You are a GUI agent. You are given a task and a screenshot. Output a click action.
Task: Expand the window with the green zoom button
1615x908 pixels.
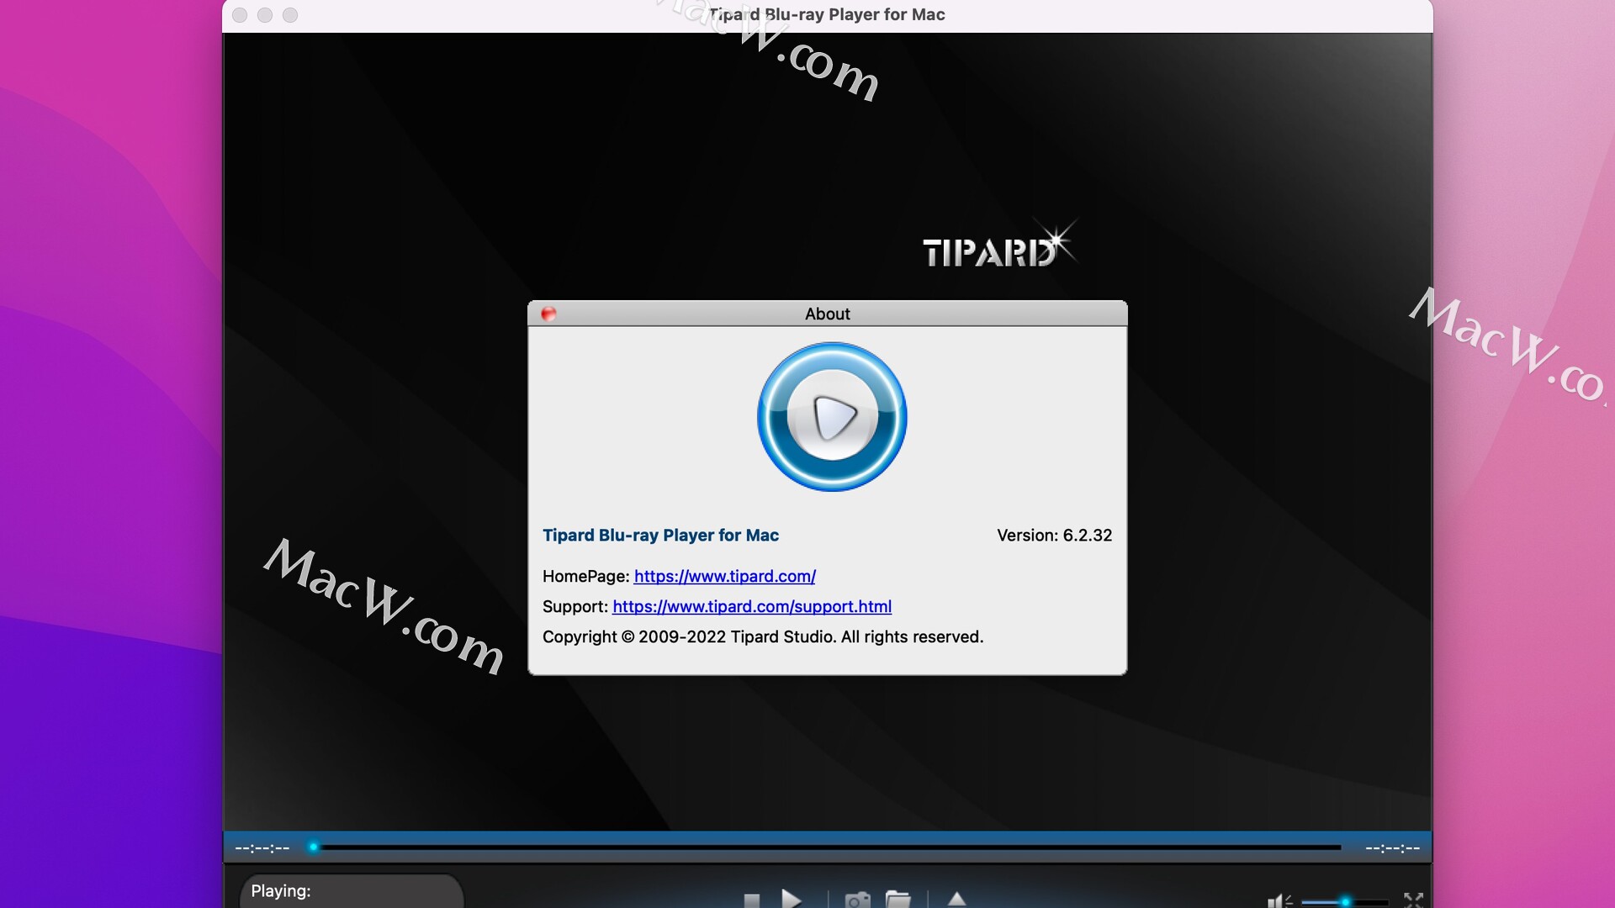(291, 14)
